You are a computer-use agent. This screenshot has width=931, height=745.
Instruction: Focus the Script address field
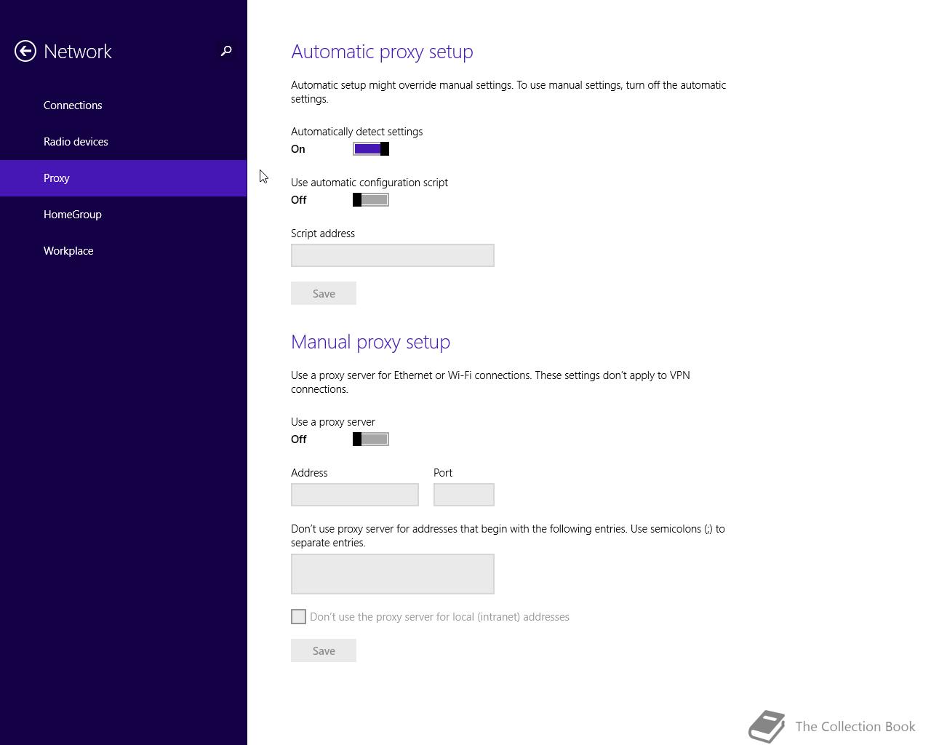(x=393, y=255)
